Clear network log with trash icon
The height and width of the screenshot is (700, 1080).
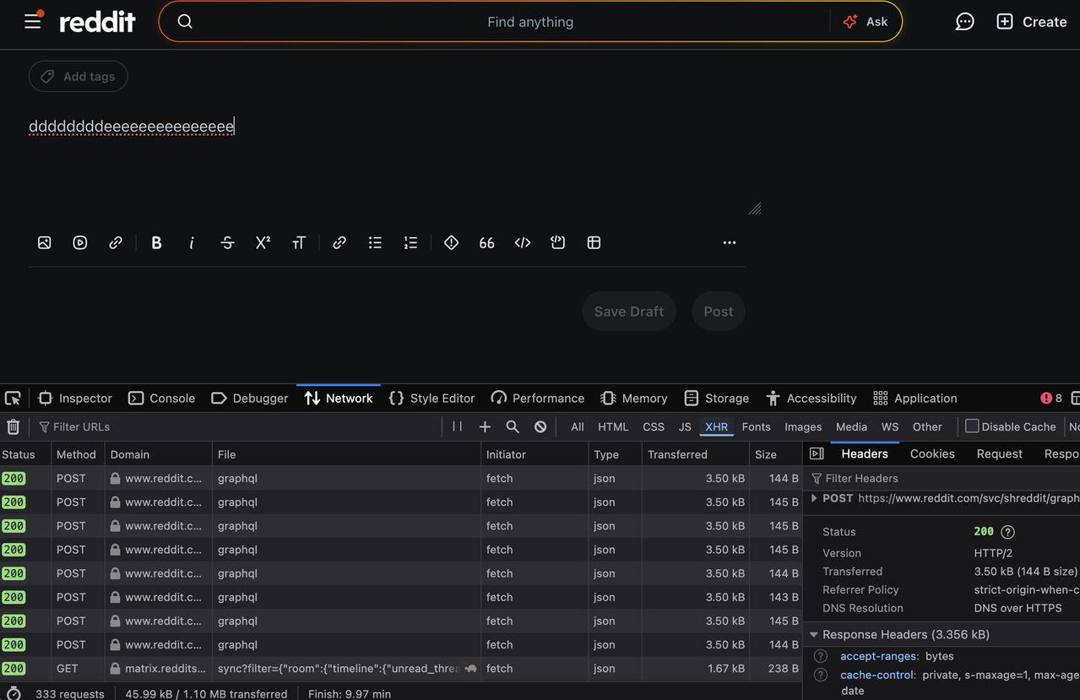(14, 426)
